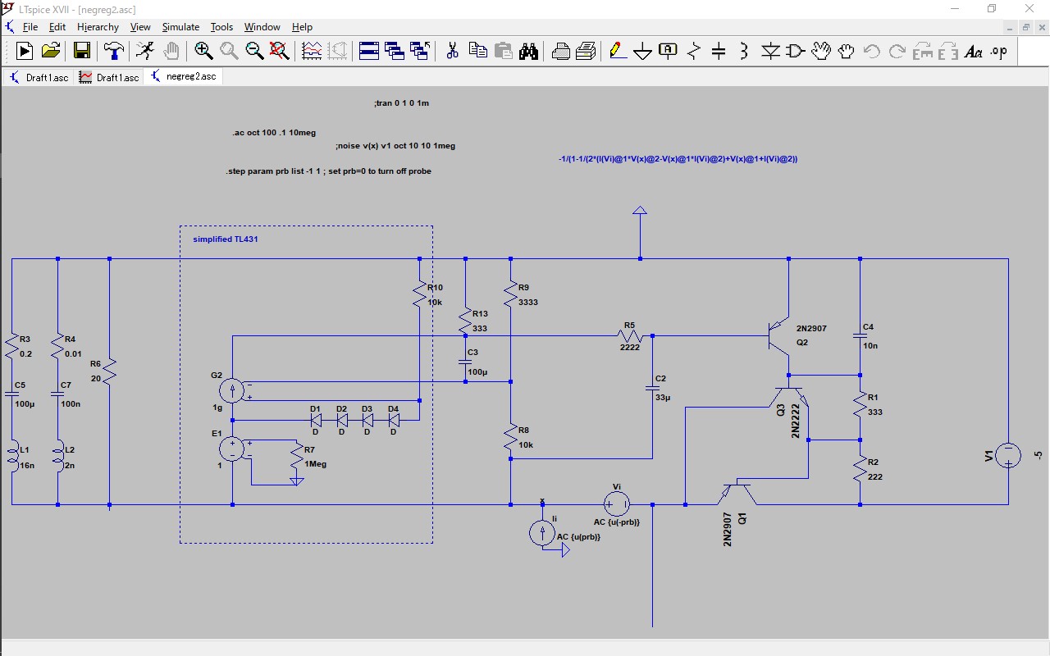Switch to the Draft1.asc waveform tab

(x=109, y=77)
